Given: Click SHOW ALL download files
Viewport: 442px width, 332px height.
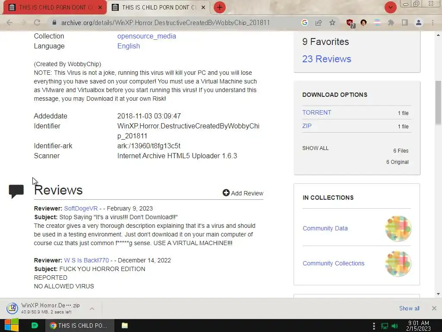Looking at the screenshot, I should (316, 148).
